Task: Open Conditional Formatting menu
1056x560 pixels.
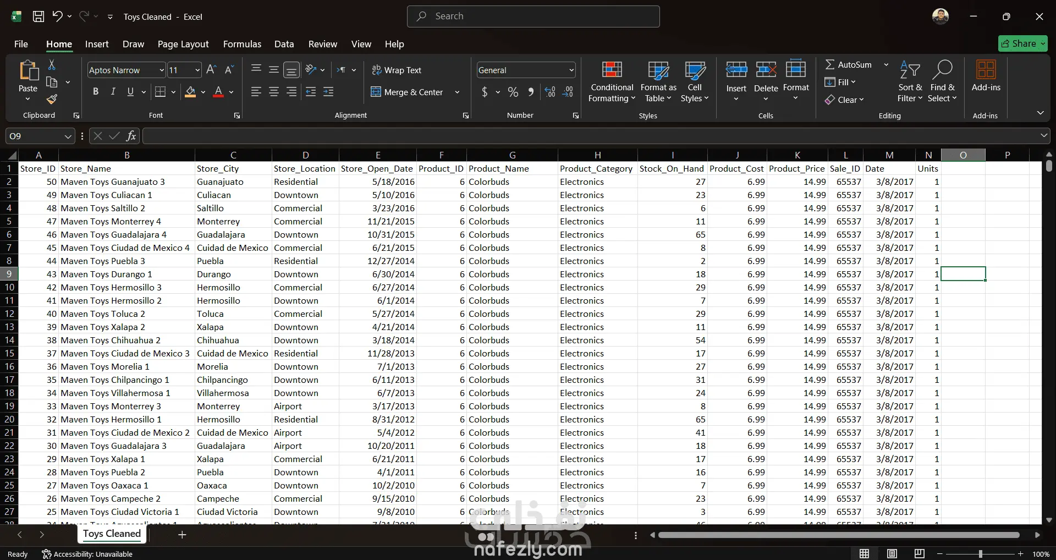Action: (x=612, y=81)
